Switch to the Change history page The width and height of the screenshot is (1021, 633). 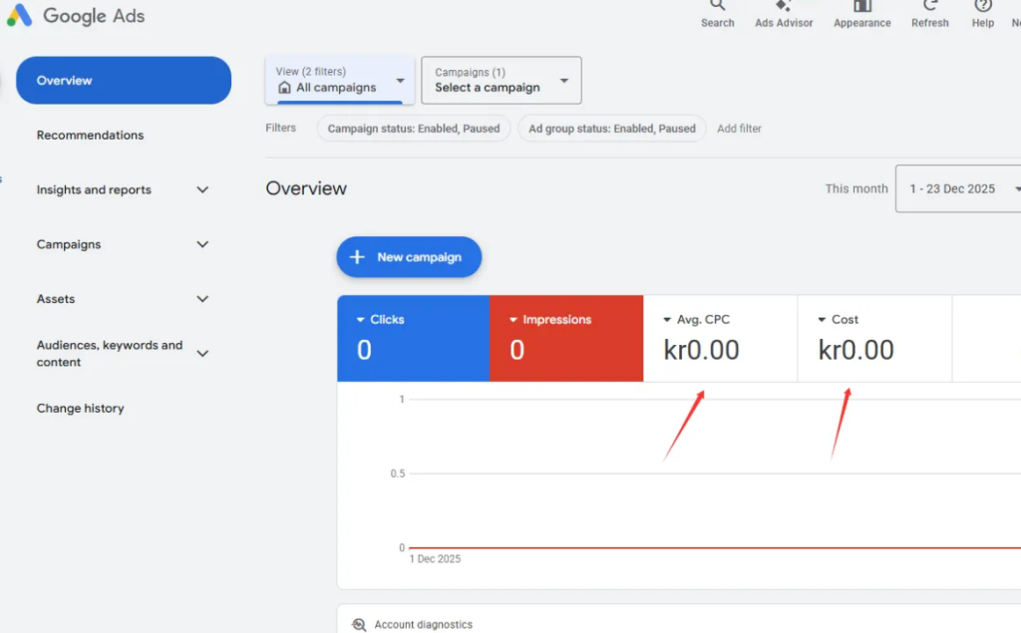81,408
